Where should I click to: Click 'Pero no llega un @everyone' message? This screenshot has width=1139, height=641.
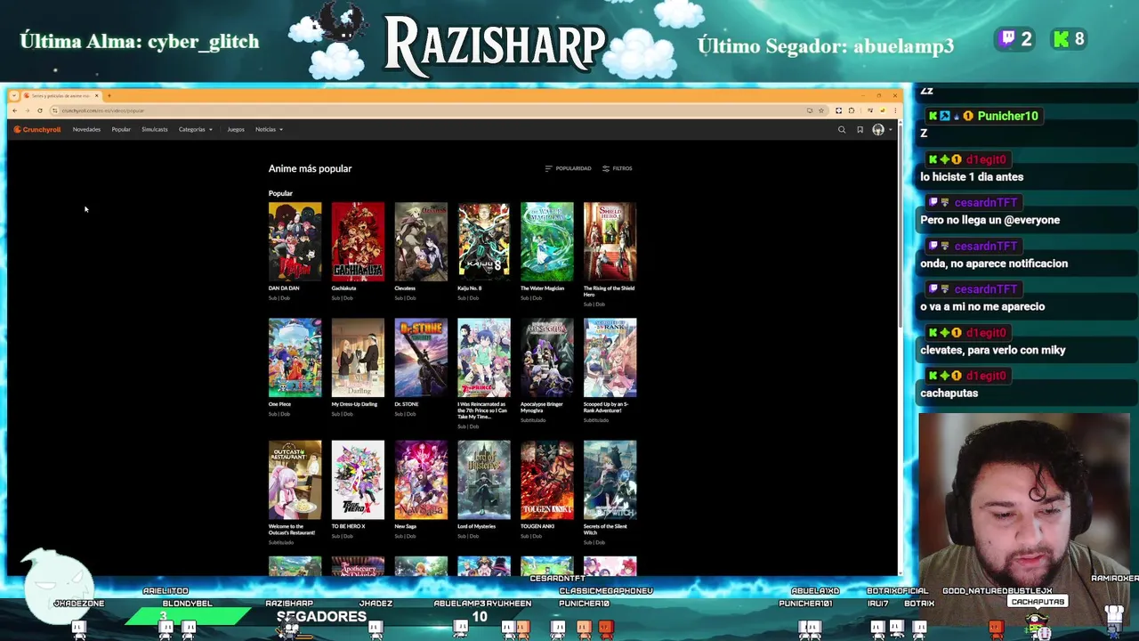tap(990, 220)
